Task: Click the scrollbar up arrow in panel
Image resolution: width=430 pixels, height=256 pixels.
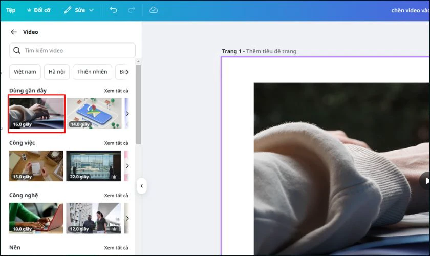Action: tap(139, 62)
